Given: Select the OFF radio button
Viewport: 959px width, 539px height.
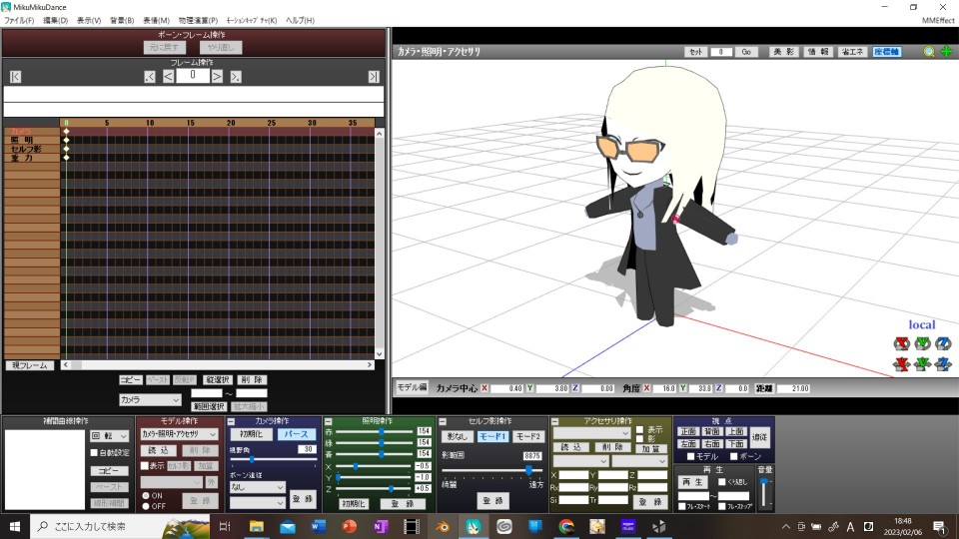Looking at the screenshot, I should pos(145,506).
